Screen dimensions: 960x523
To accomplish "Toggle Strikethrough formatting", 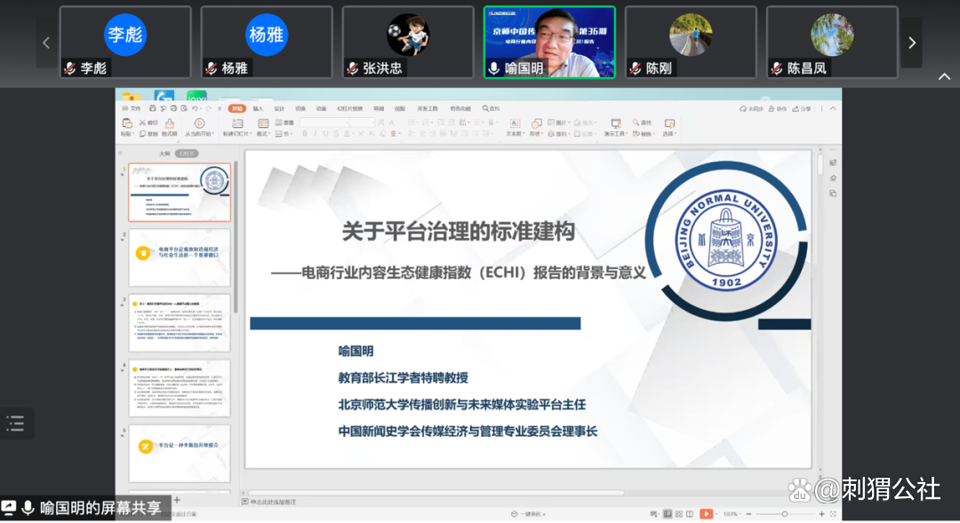I will (336, 134).
